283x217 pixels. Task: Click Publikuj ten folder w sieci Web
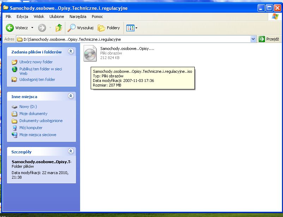40,69
